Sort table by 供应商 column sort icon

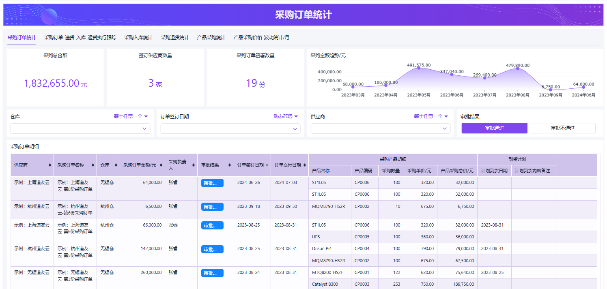click(50, 165)
